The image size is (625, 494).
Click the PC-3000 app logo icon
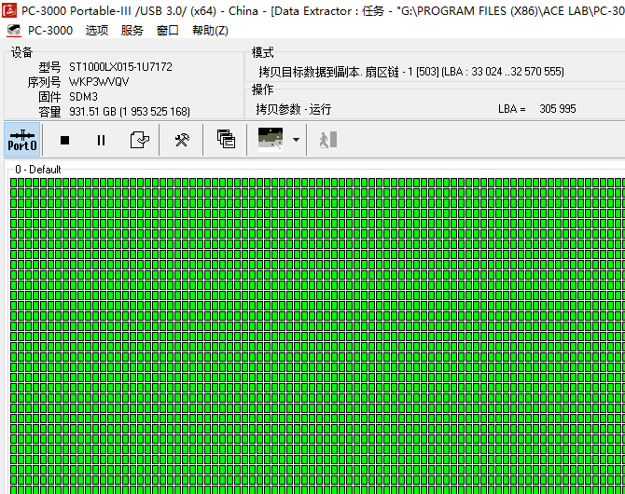pyautogui.click(x=9, y=10)
